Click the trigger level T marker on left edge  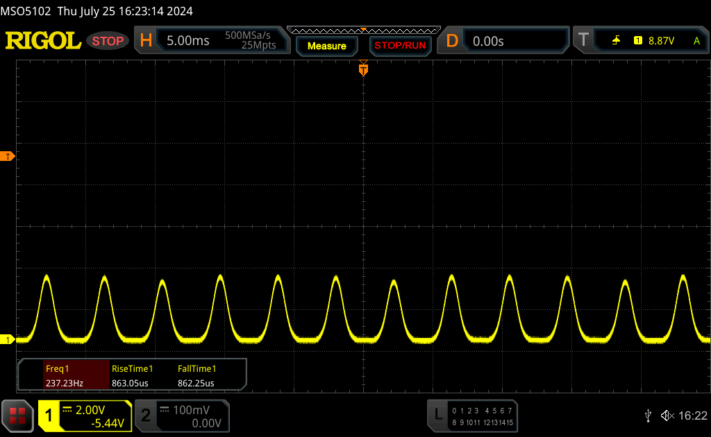[x=7, y=157]
